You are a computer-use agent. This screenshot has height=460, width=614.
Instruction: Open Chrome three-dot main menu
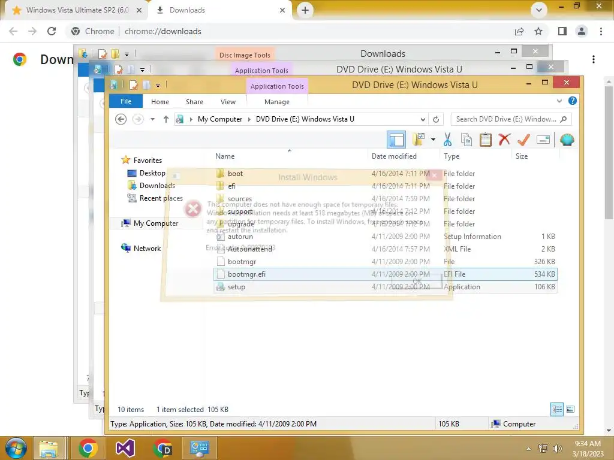click(x=601, y=31)
